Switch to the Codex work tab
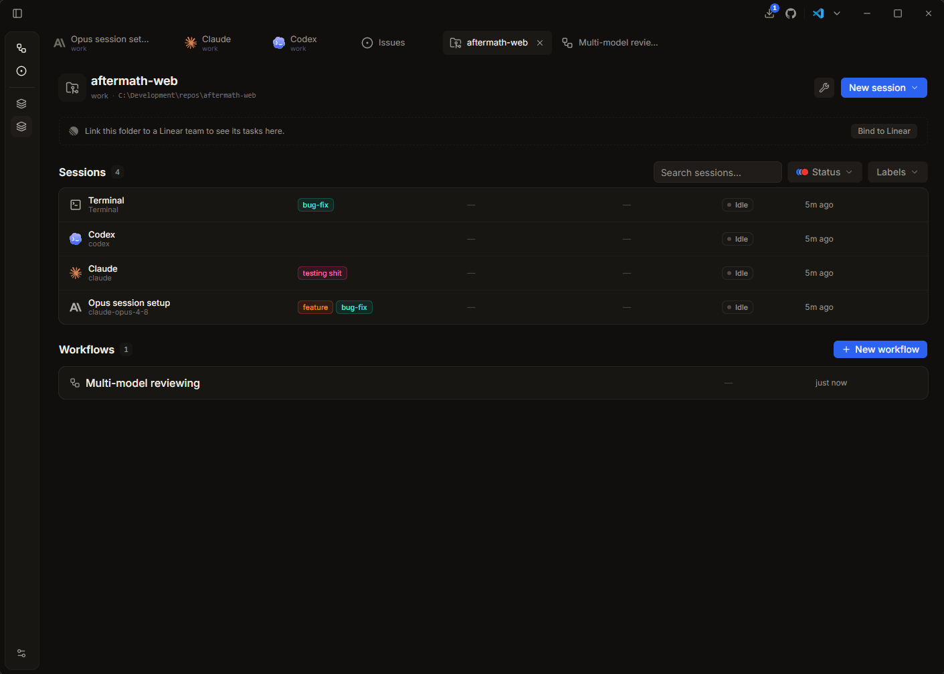 304,43
